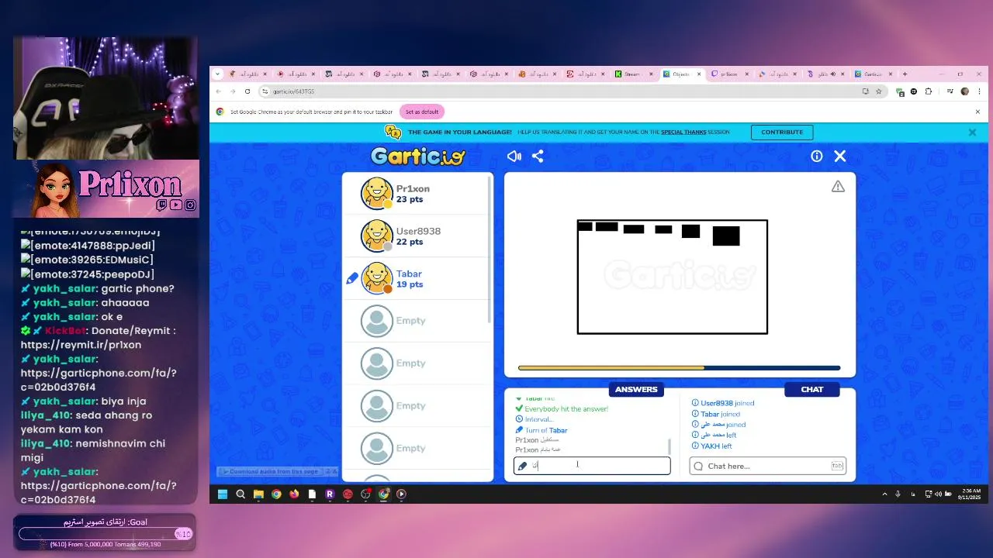Click the tab key icon in chat field

coord(837,466)
